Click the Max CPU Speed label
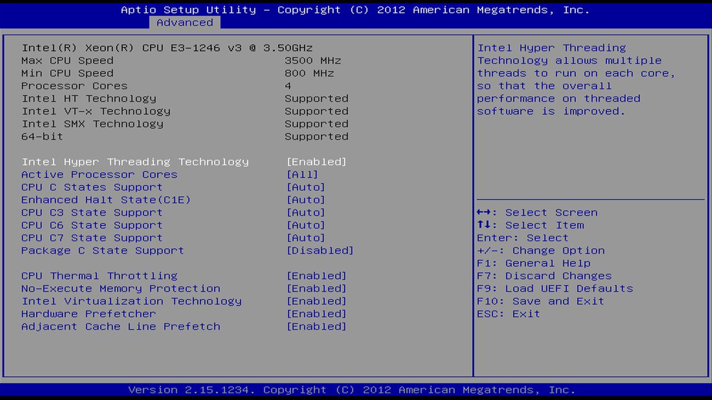712x400 pixels. tap(67, 61)
